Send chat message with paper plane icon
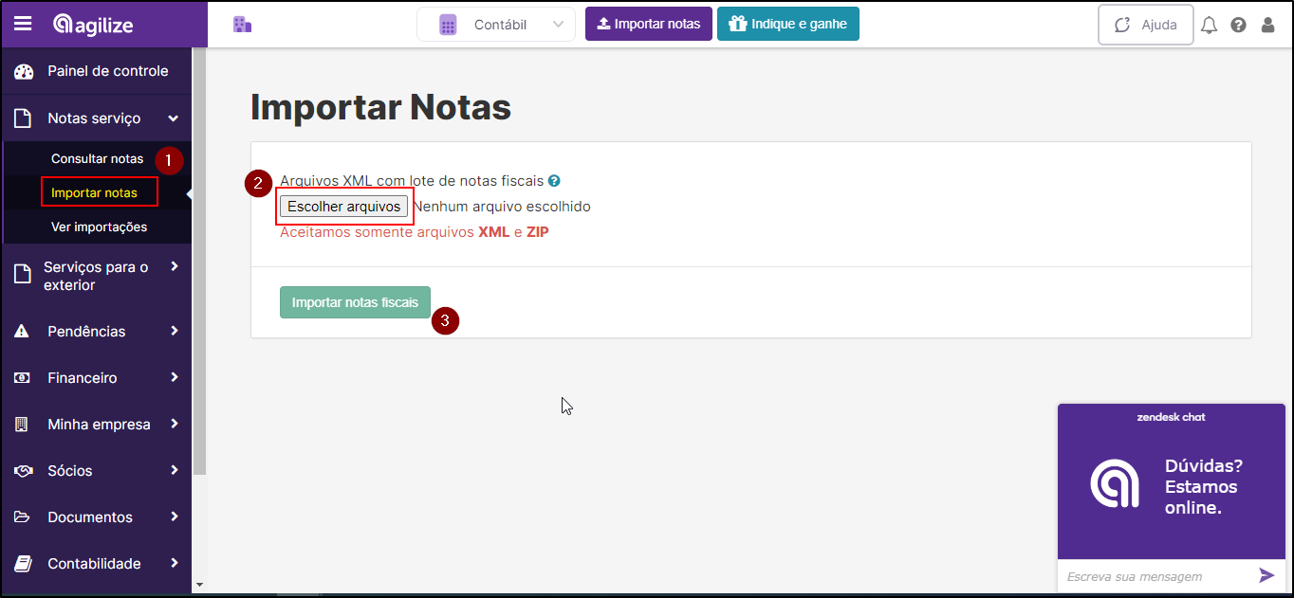This screenshot has width=1294, height=598. pyautogui.click(x=1266, y=575)
